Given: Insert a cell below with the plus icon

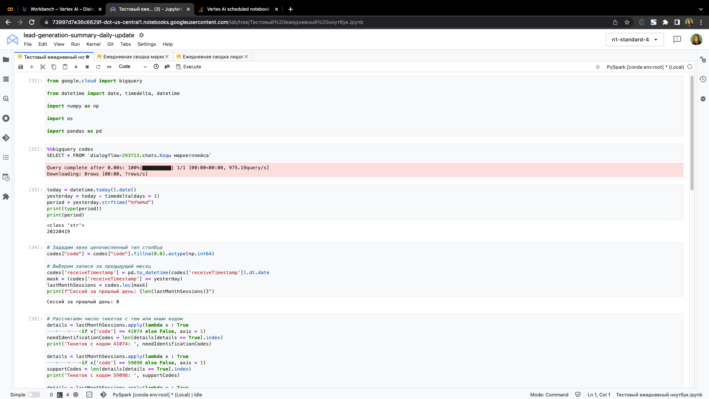Looking at the screenshot, I should pos(32,67).
